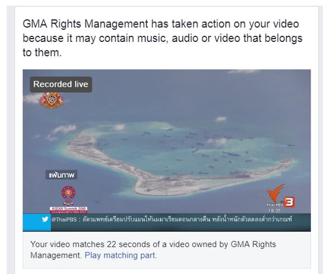
Task: Click the Recorded live badge
Action: [61, 84]
